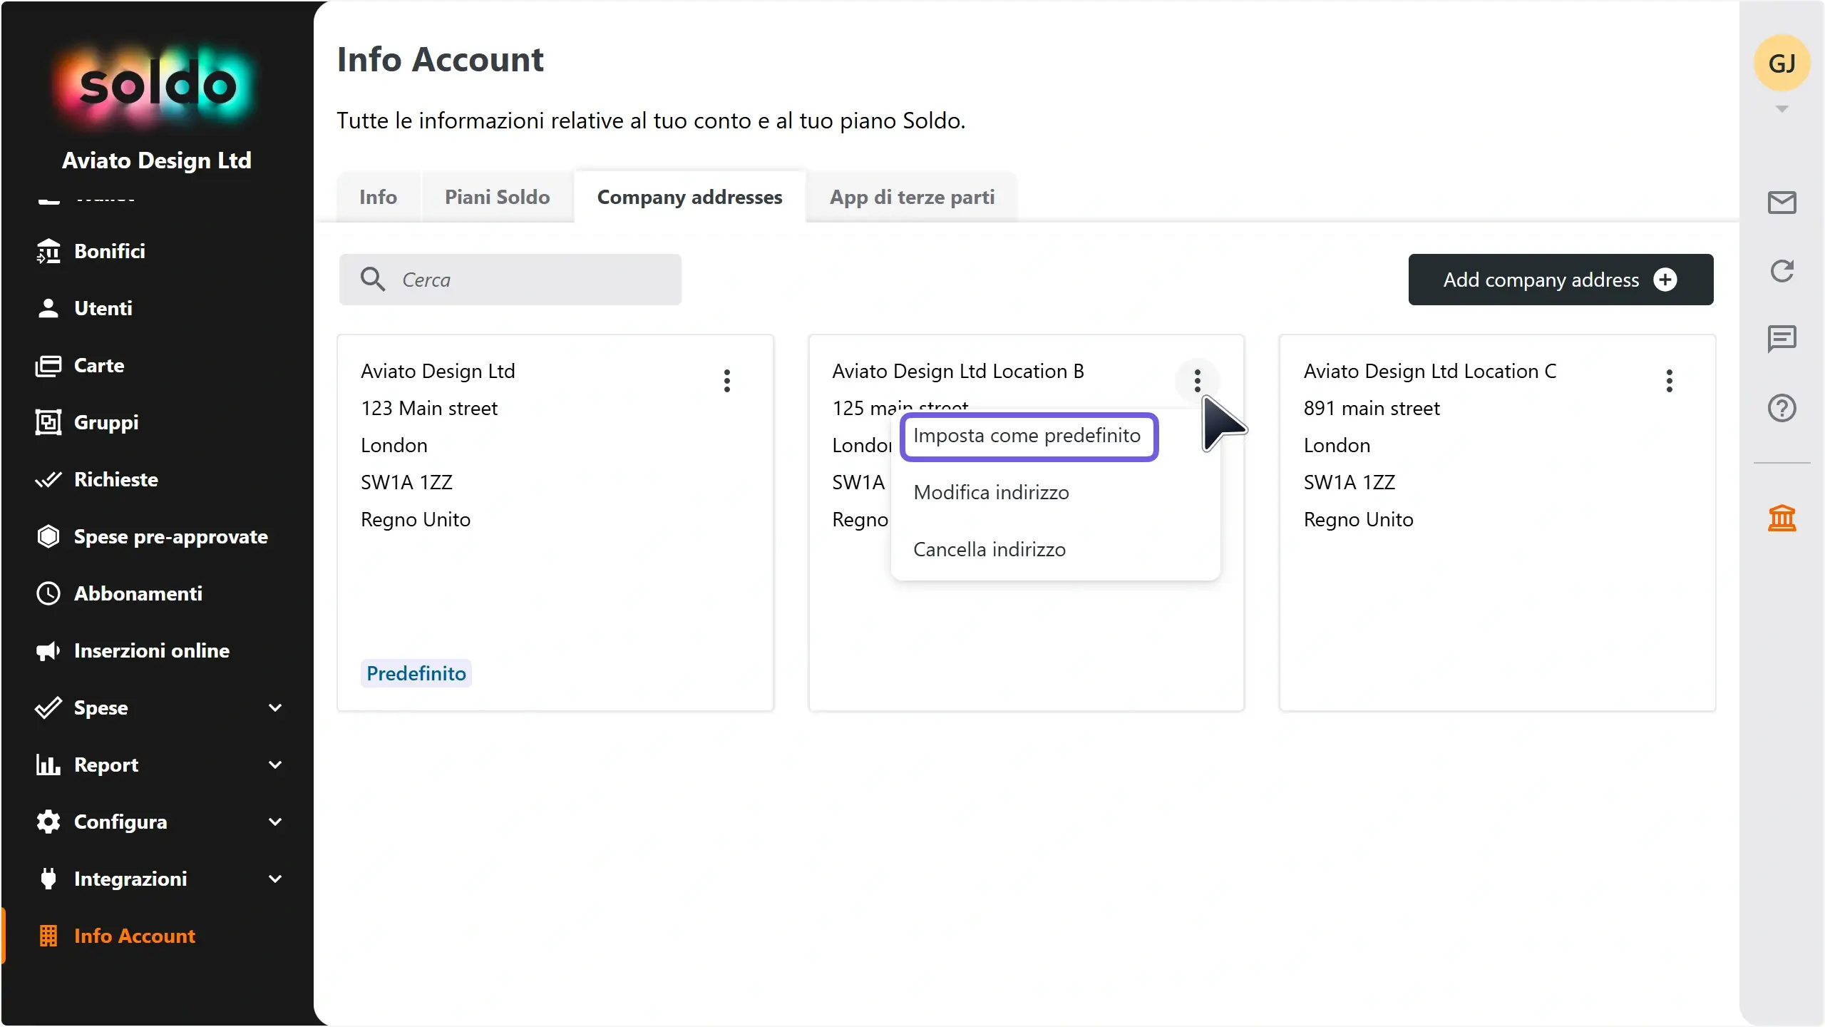Go to Gruppi in the sidebar
This screenshot has width=1825, height=1027.
click(106, 422)
